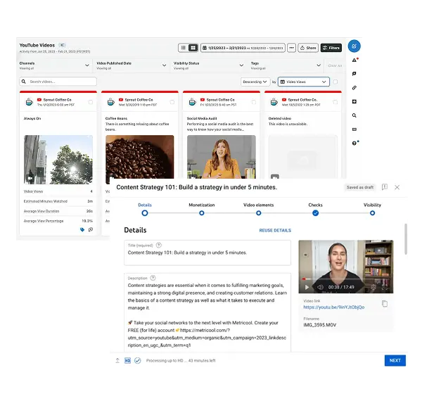Click the comment icon on Always On card

[x=91, y=229]
